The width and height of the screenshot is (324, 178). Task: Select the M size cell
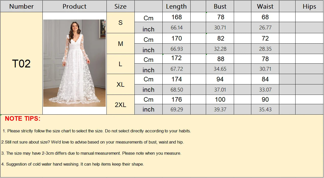[120, 44]
